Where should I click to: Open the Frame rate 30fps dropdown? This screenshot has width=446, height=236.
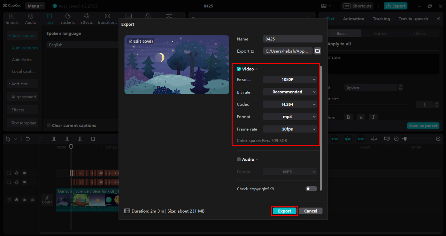[x=290, y=129]
